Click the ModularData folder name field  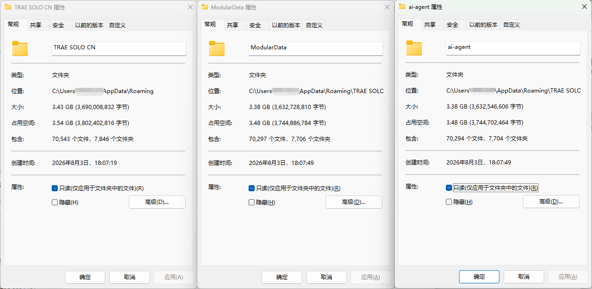(316, 48)
